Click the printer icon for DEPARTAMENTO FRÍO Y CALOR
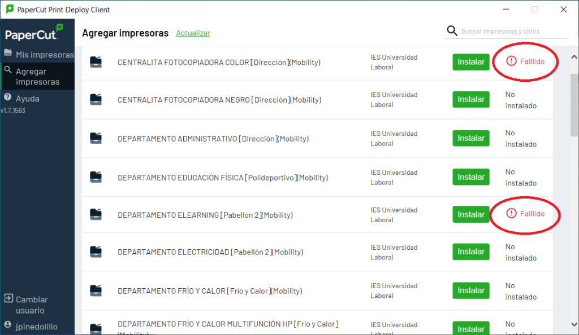Screen dimensions: 579x335 pos(96,290)
